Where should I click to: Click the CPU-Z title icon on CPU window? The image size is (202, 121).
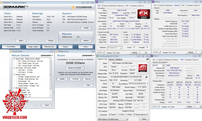(97, 2)
